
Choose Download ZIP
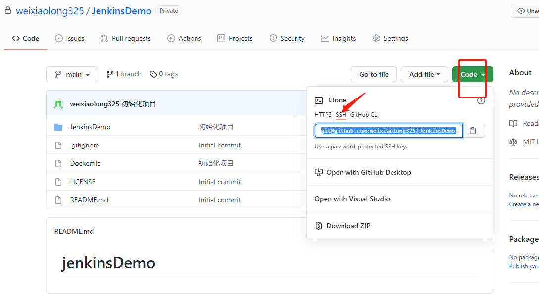(x=400, y=226)
